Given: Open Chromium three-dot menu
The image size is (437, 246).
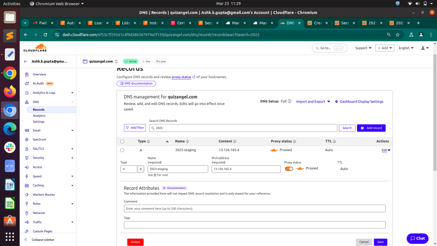Looking at the screenshot, I should [x=431, y=35].
